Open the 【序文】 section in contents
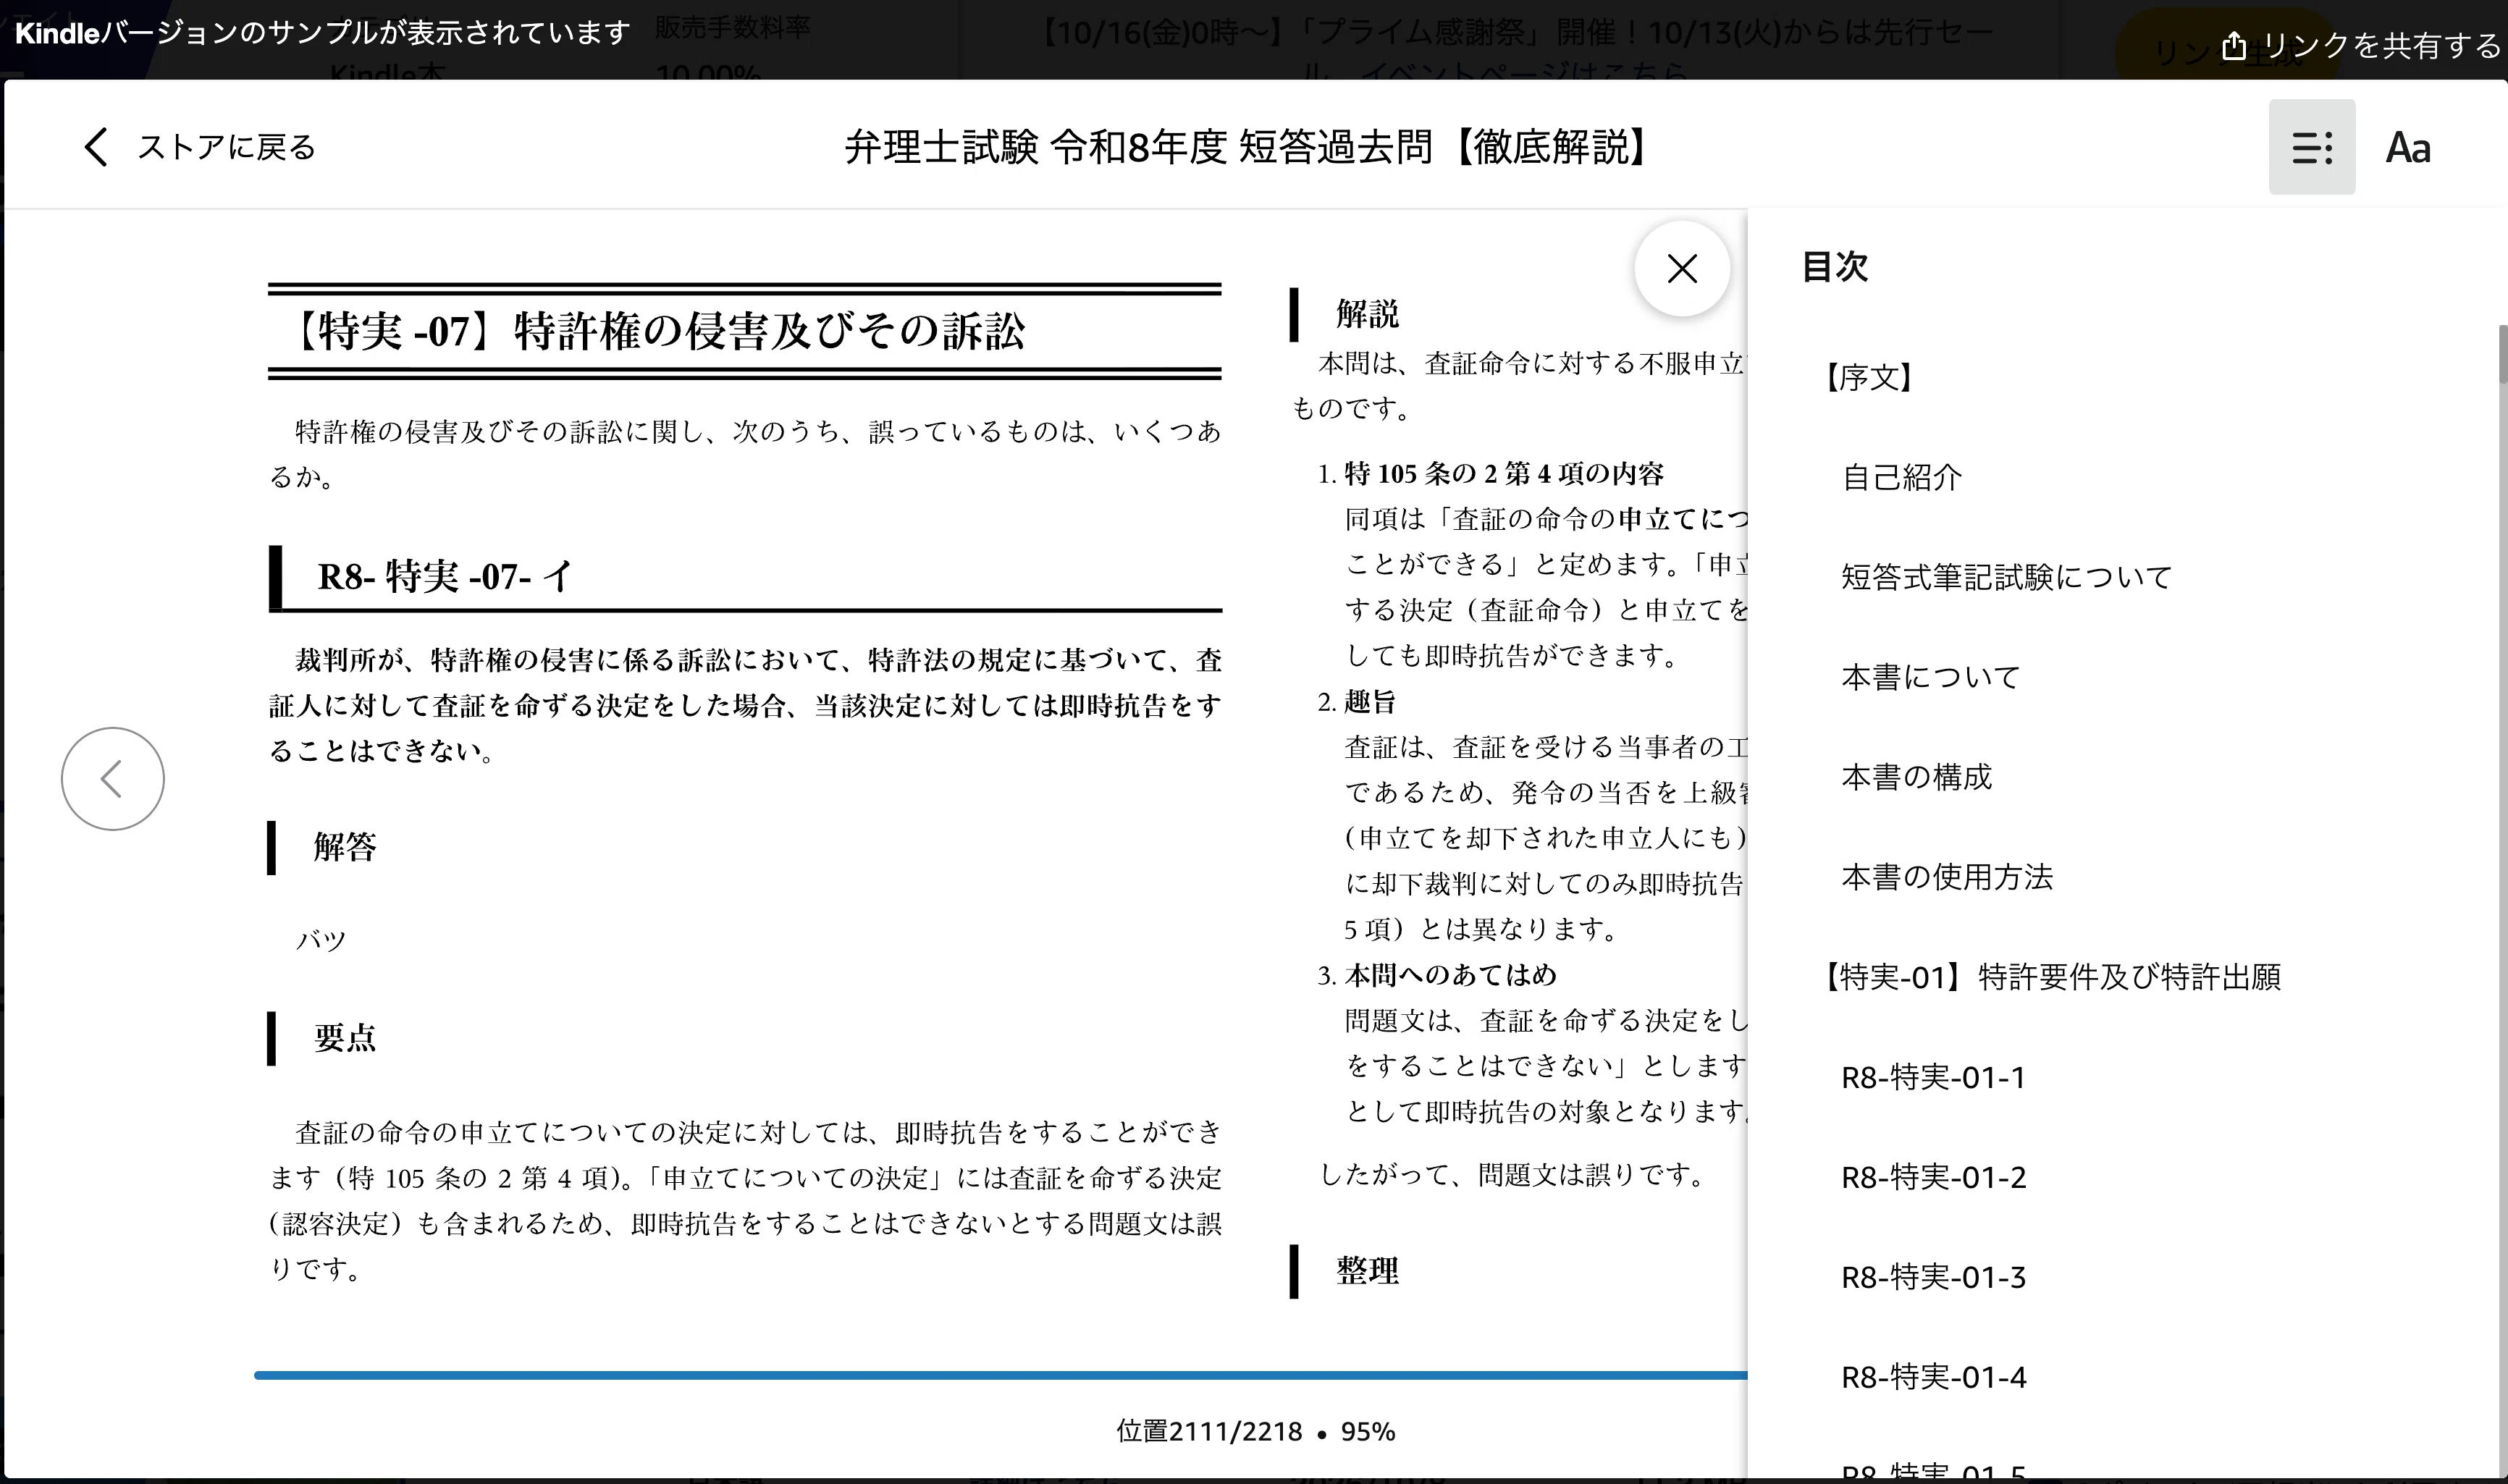This screenshot has height=1484, width=2508. click(x=1868, y=377)
